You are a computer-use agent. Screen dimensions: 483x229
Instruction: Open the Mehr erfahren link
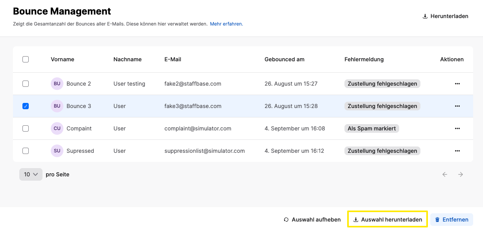226,24
